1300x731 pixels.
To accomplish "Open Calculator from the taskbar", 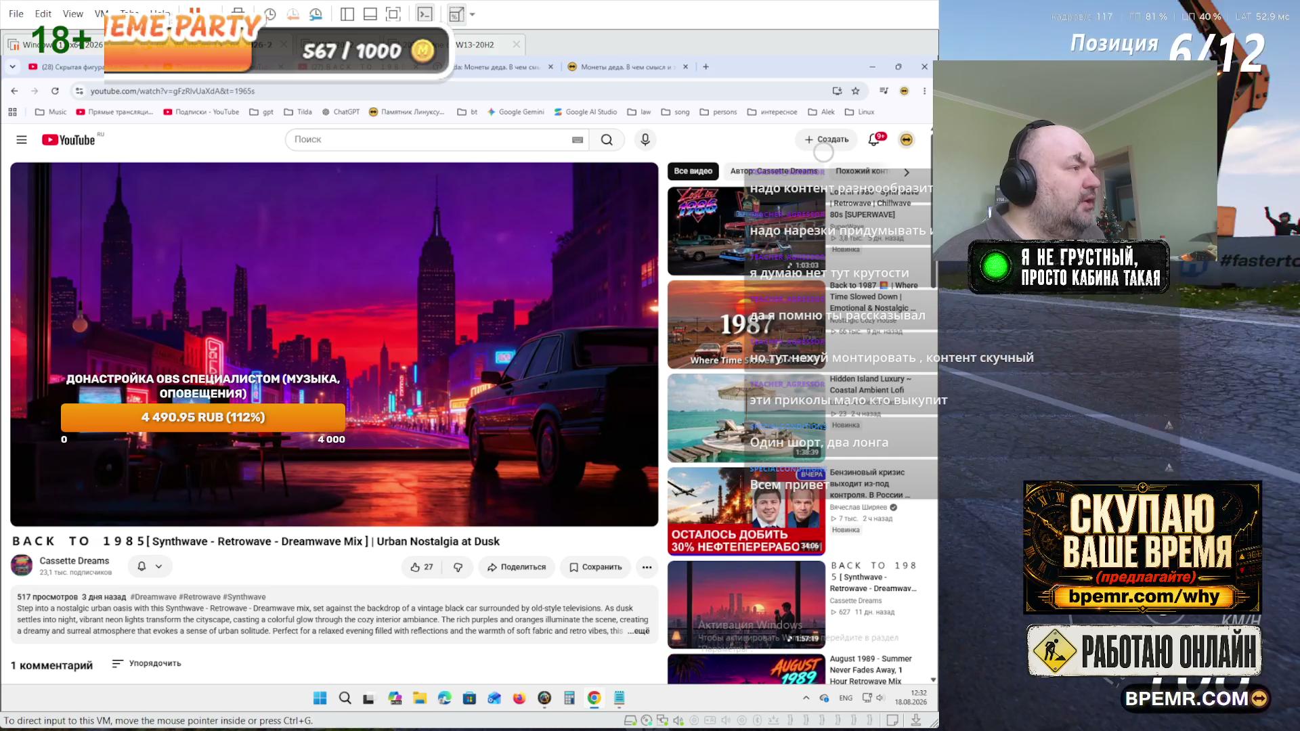I will coord(569,698).
